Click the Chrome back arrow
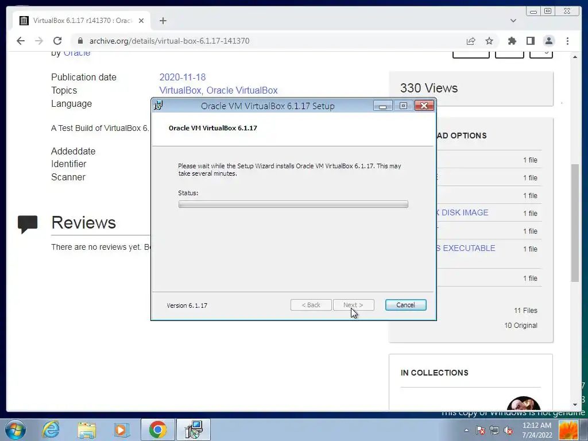The width and height of the screenshot is (588, 441). pos(21,41)
